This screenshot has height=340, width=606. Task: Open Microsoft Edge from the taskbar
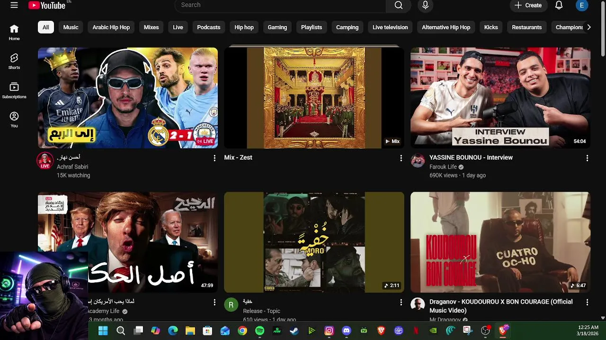click(173, 331)
